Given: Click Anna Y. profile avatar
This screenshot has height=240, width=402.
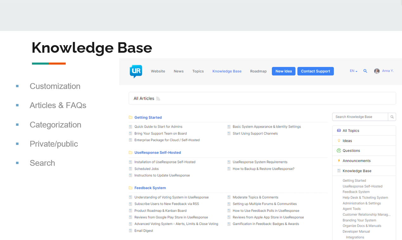Looking at the screenshot, I should (x=377, y=71).
